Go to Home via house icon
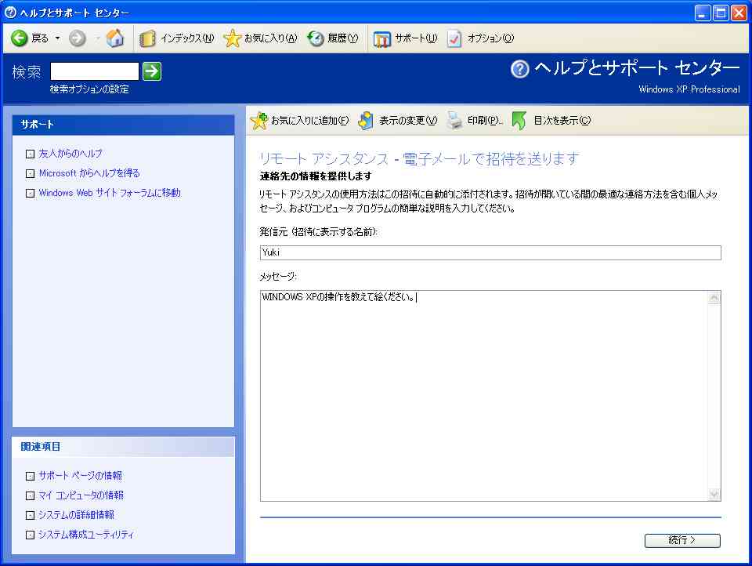Viewport: 752px width, 566px height. (x=115, y=38)
